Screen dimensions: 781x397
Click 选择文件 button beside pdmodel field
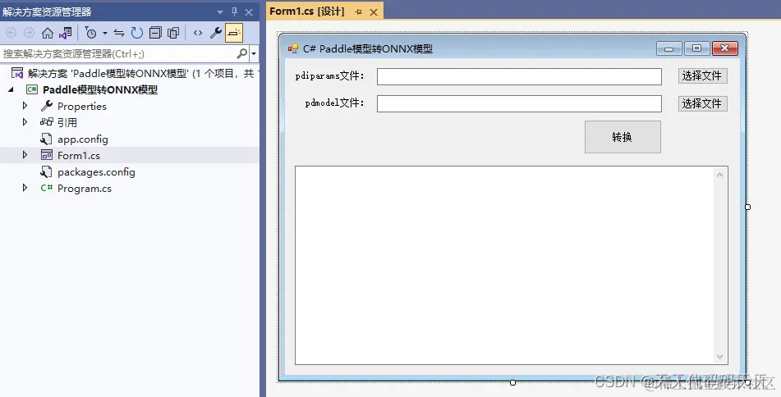(702, 103)
